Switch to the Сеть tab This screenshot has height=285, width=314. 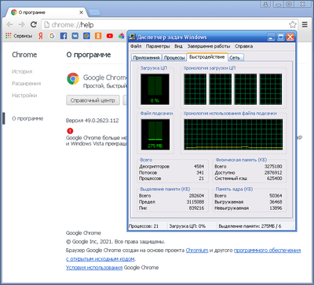(x=235, y=58)
